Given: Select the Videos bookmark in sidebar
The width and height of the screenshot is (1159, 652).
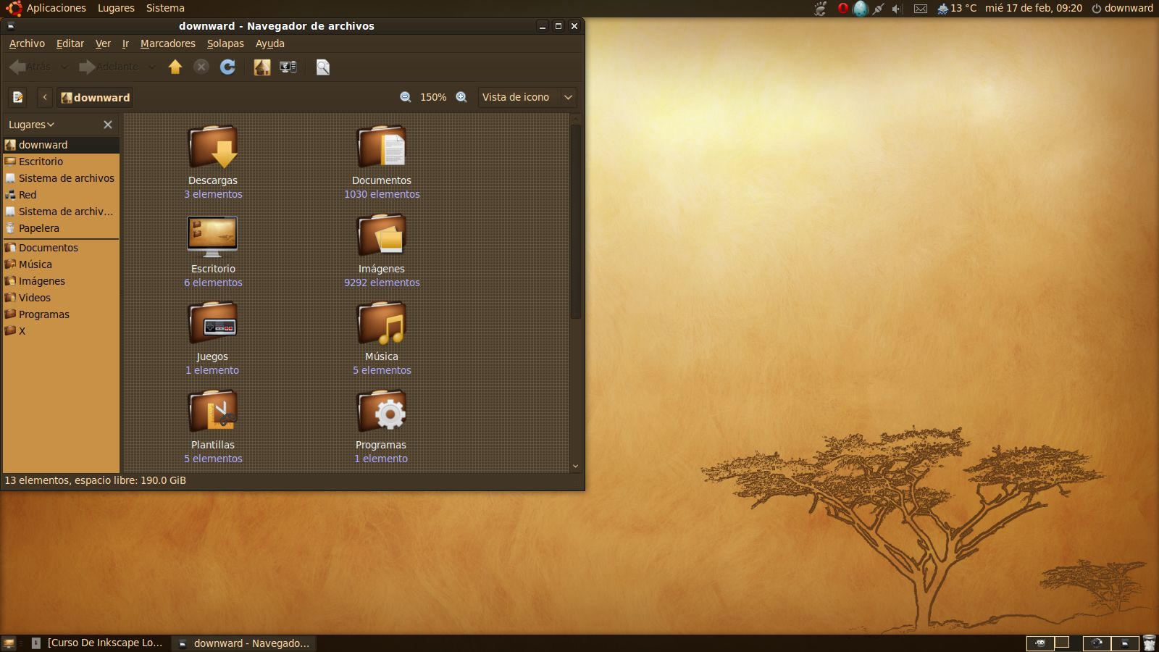Looking at the screenshot, I should [x=62, y=298].
